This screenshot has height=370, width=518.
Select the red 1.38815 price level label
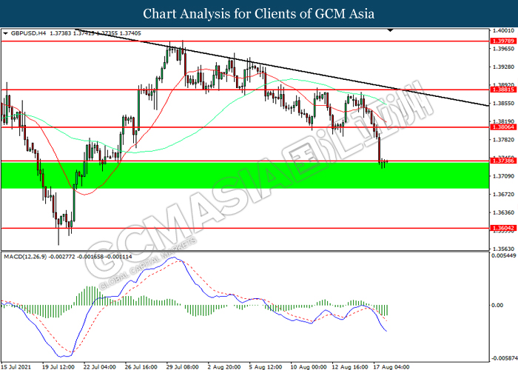[503, 90]
